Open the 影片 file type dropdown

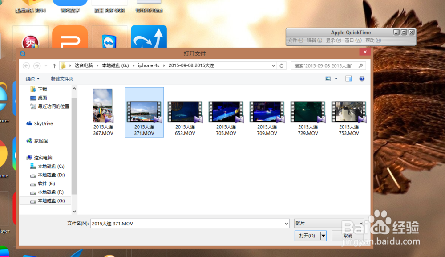[329, 223]
